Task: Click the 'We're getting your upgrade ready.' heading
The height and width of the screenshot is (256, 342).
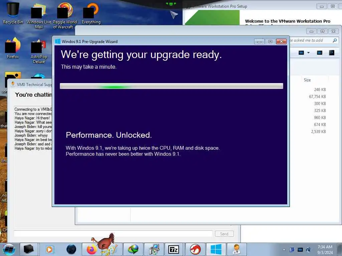Action: pyautogui.click(x=141, y=54)
